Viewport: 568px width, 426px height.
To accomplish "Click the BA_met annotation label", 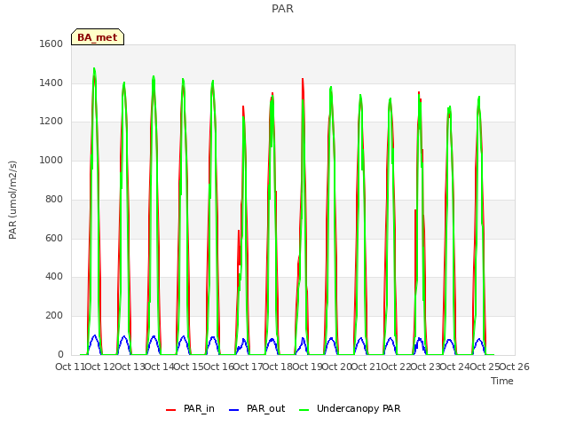I will [x=98, y=37].
